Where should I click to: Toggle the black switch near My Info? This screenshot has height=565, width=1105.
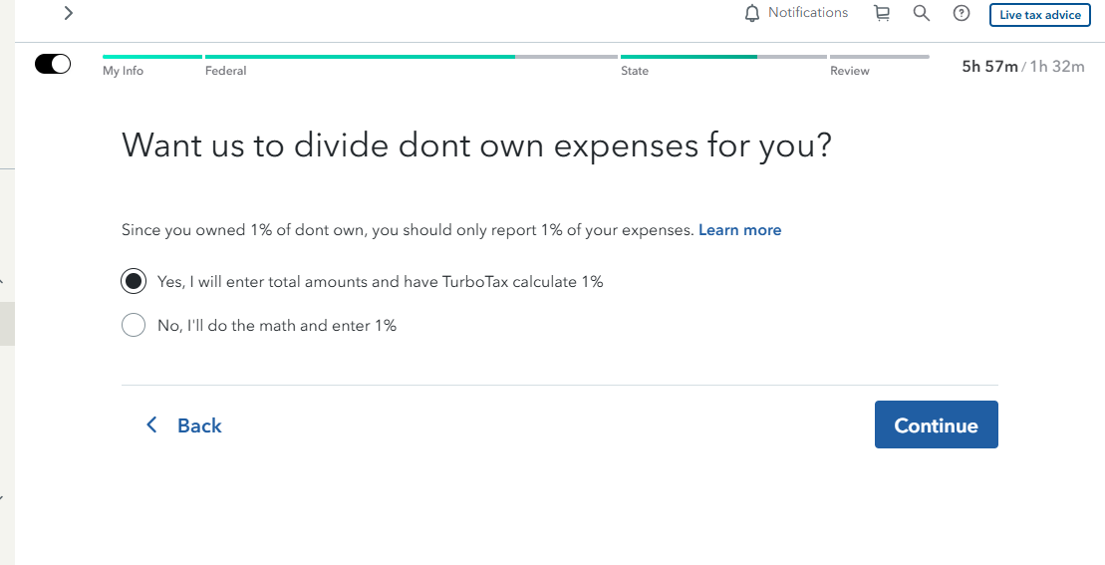pos(53,64)
